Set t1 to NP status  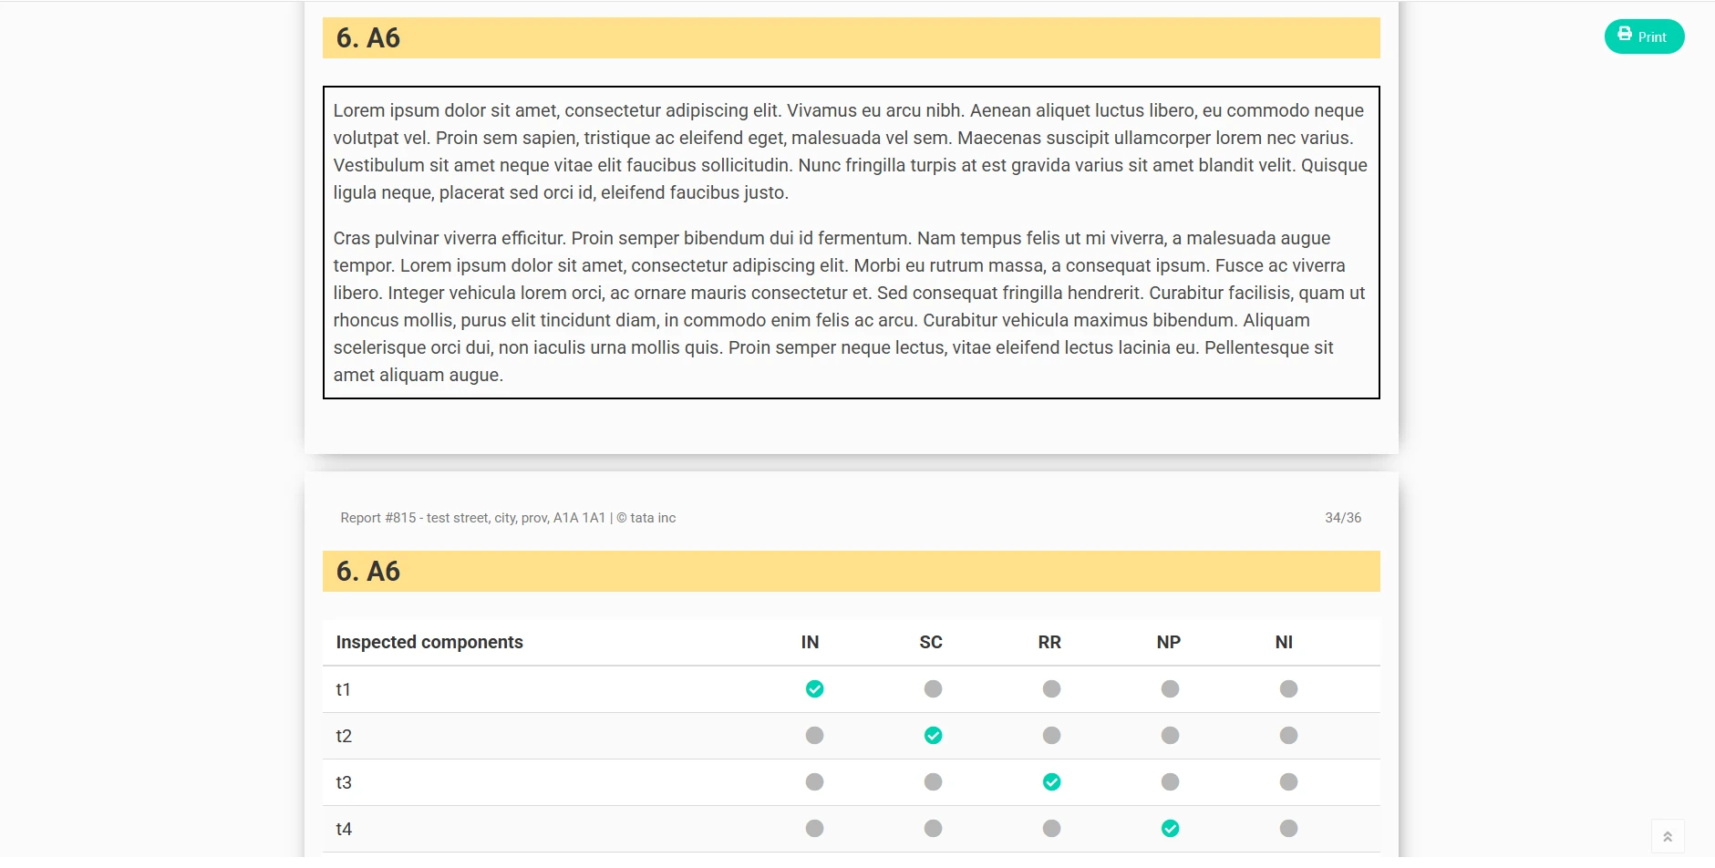tap(1170, 689)
